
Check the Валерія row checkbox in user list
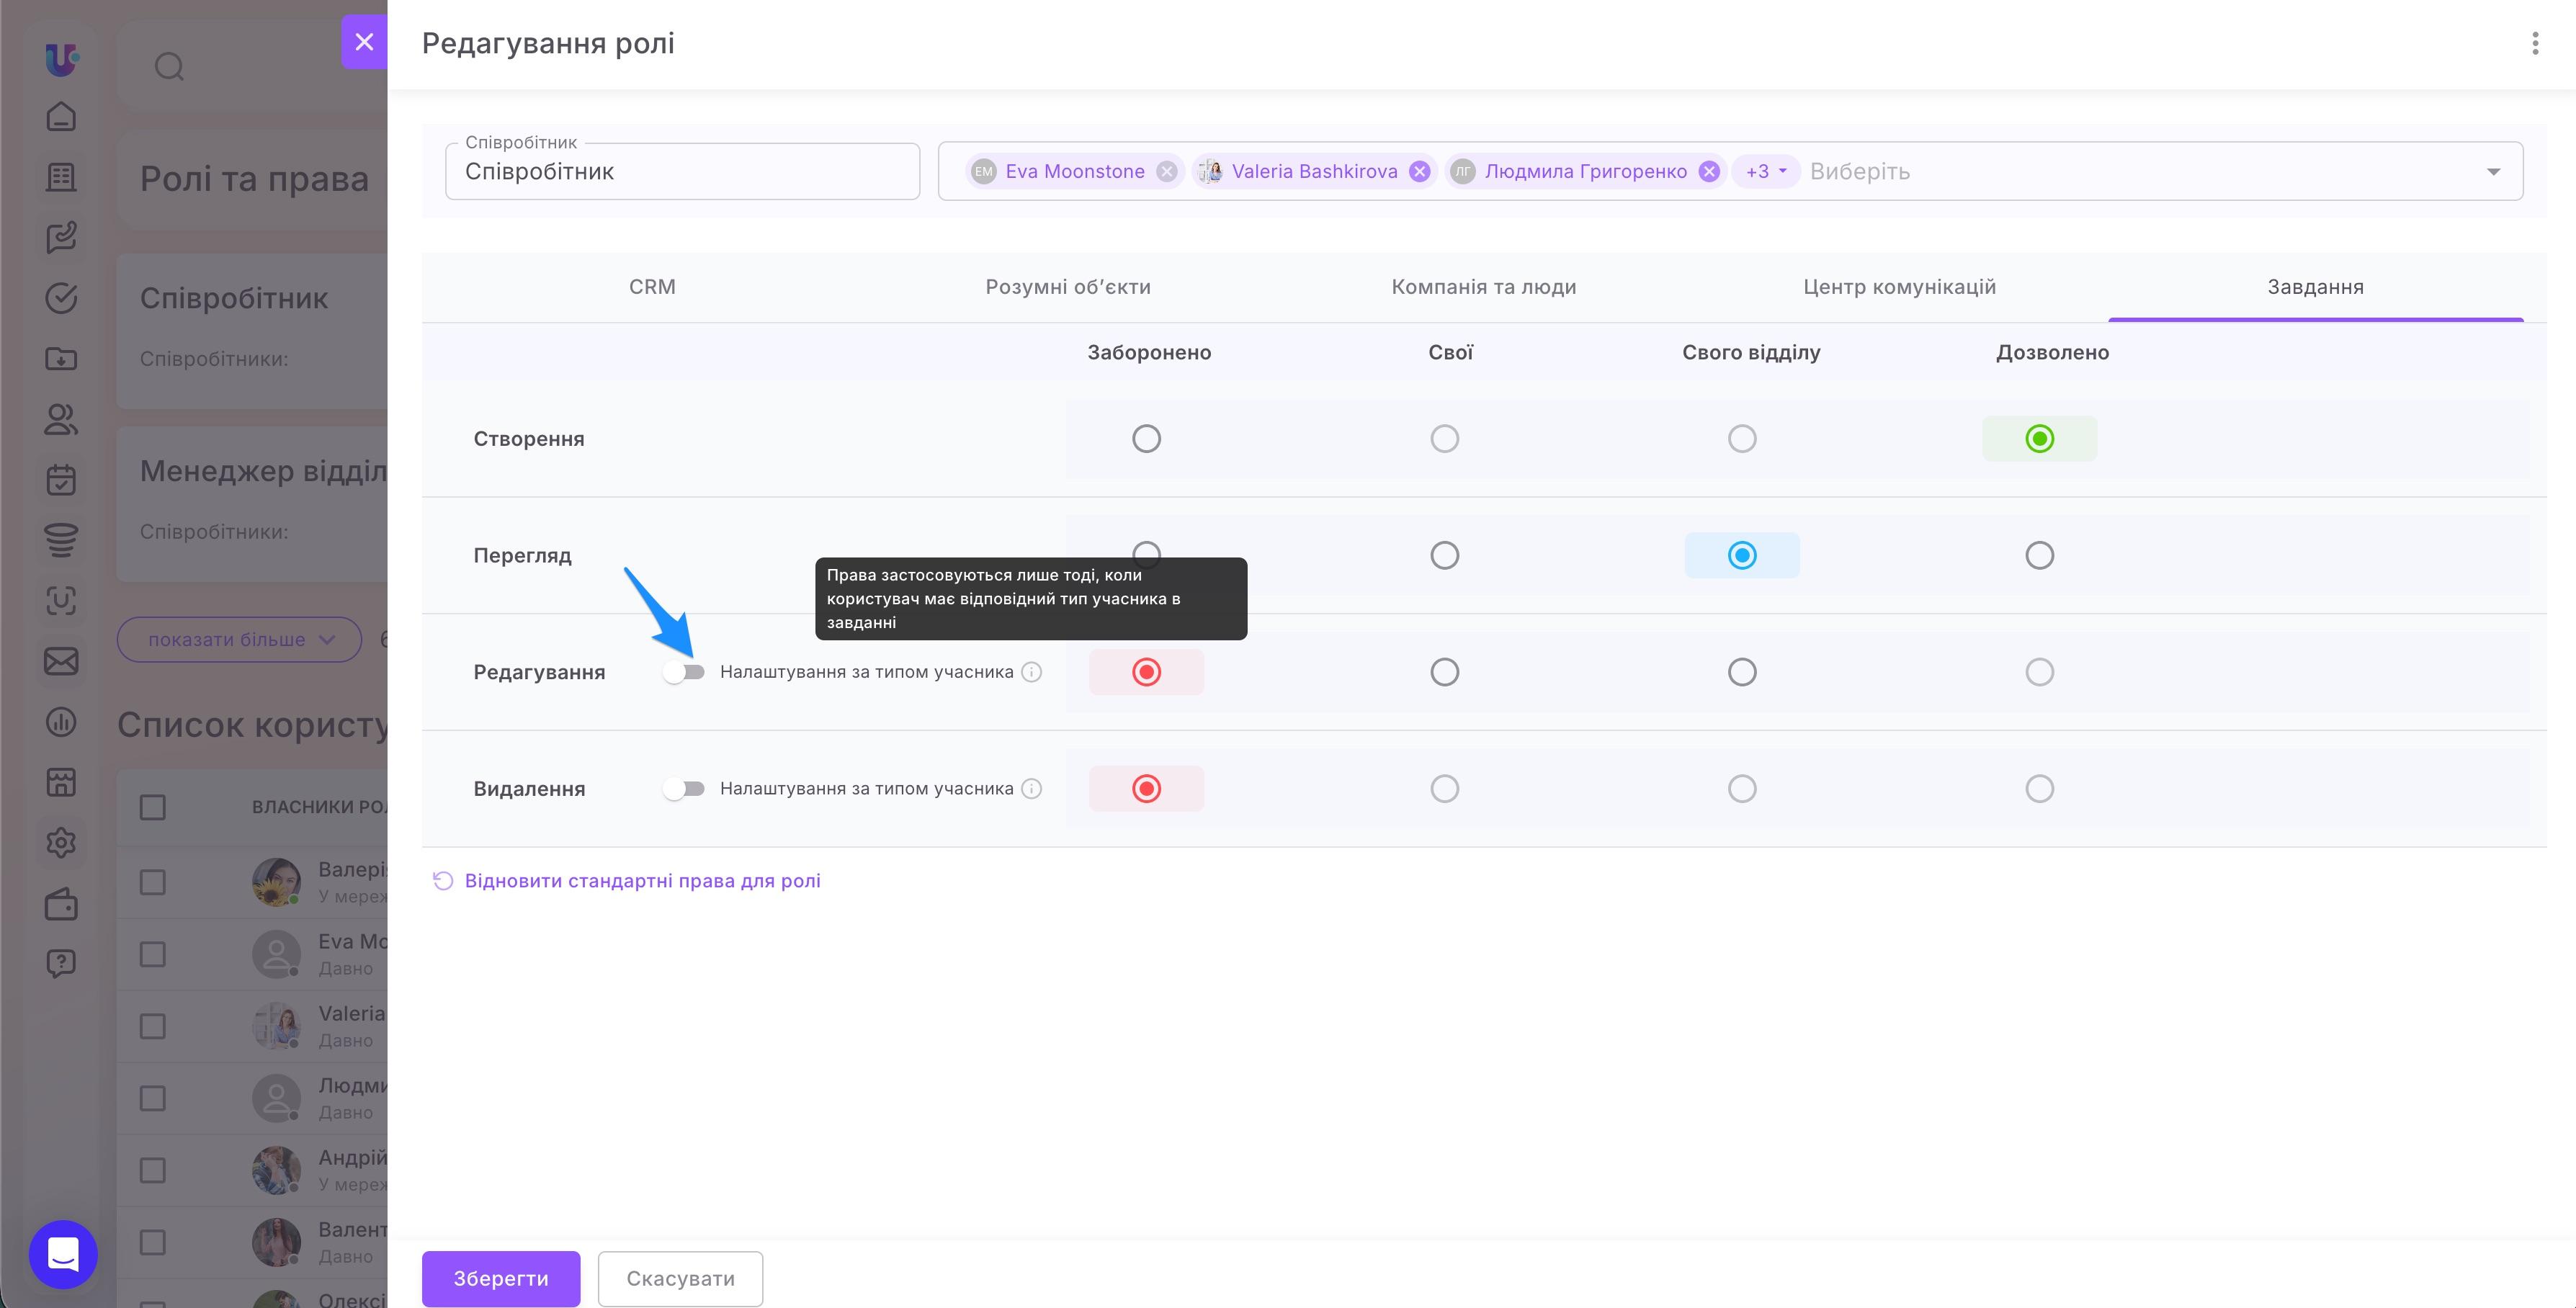(x=152, y=882)
